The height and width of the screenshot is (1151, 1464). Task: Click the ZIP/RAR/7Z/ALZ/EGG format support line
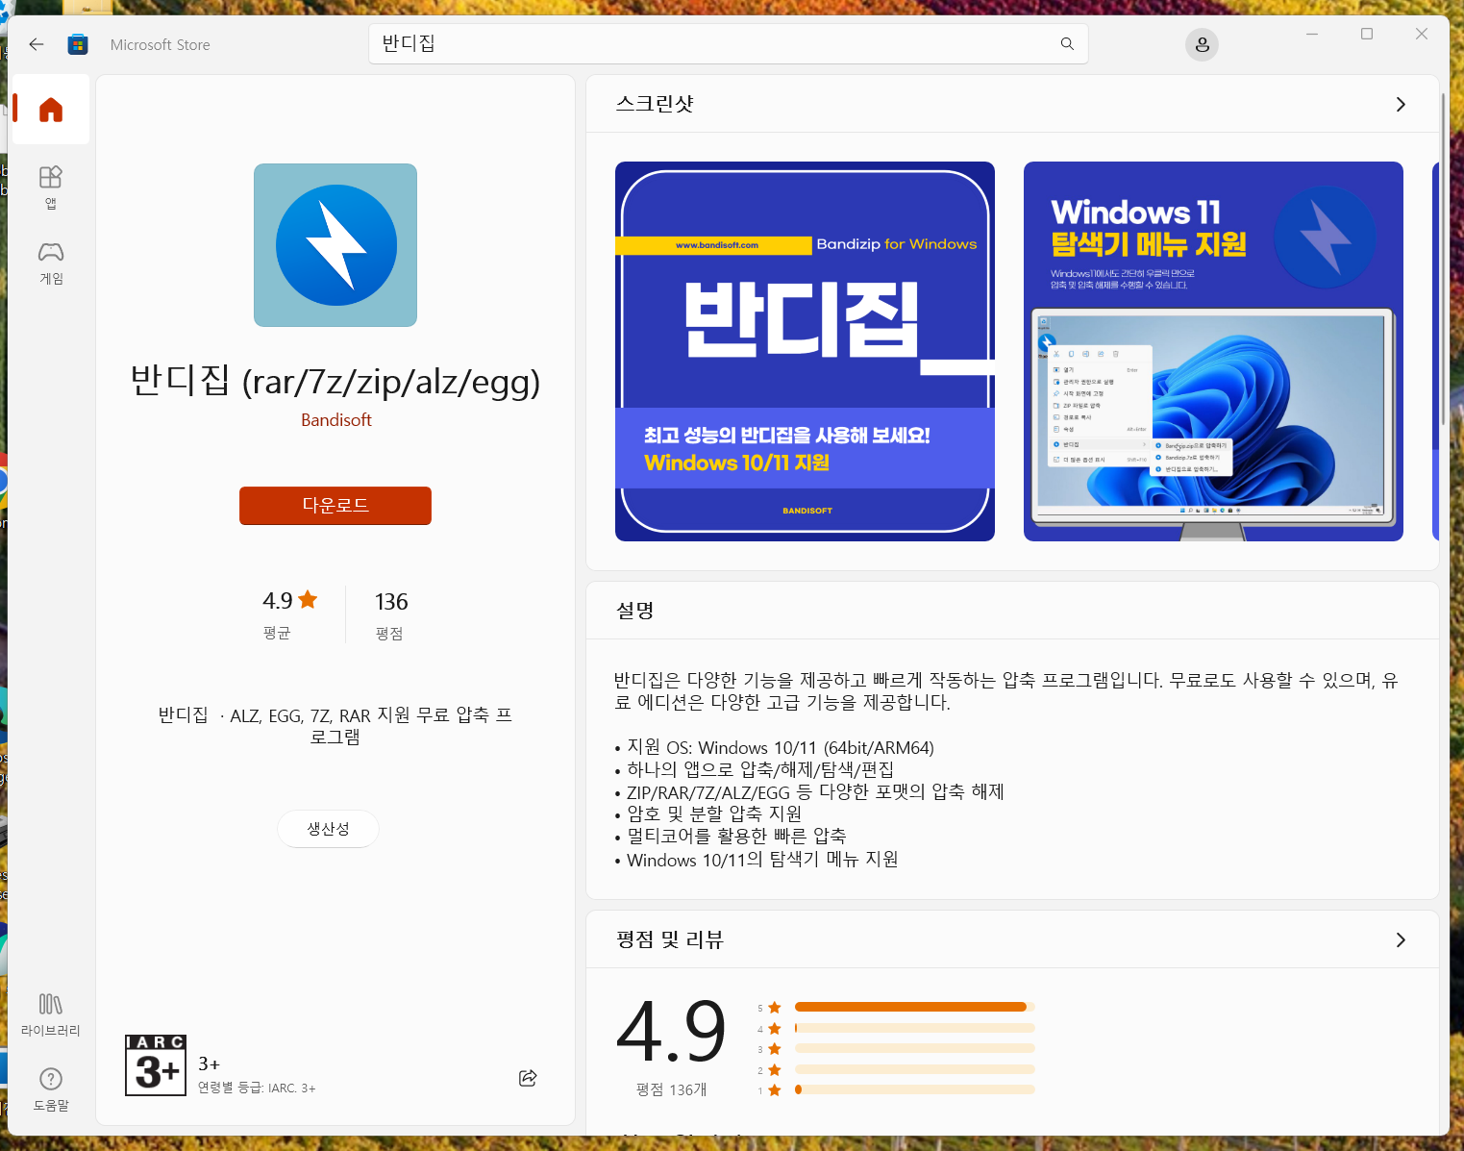point(809,791)
